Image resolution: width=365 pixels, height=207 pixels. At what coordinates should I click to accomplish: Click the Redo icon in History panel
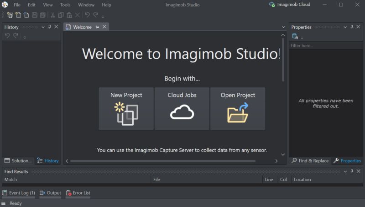point(16,36)
